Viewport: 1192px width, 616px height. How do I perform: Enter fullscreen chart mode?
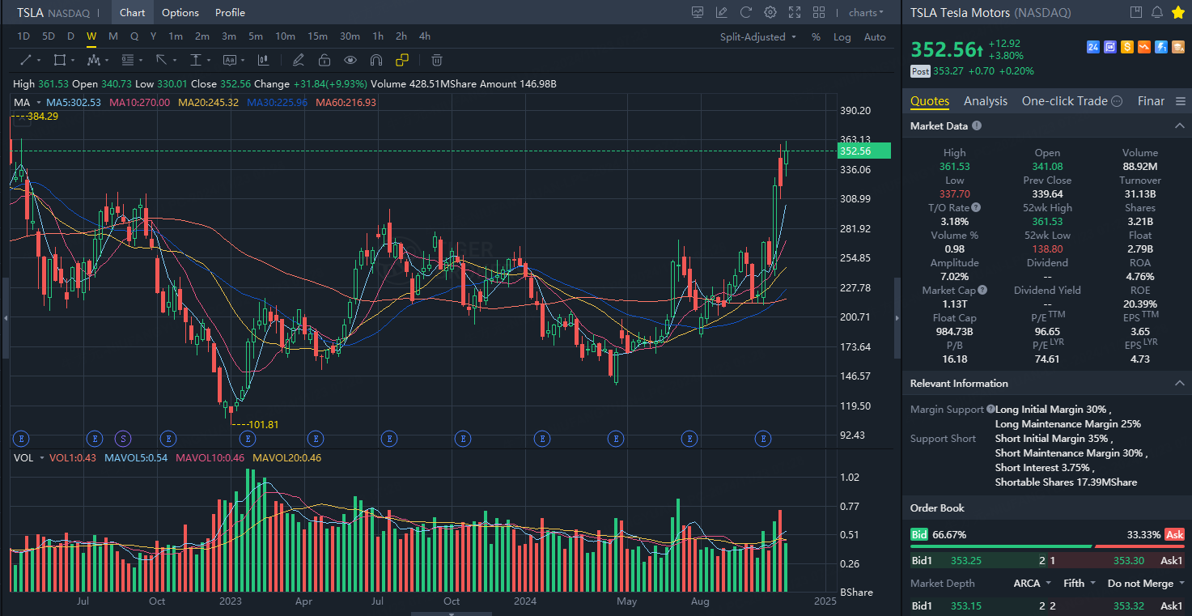coord(795,12)
